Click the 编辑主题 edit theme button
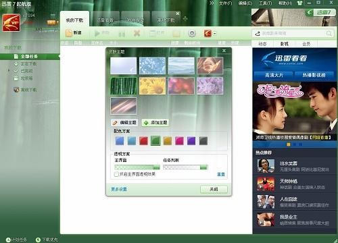 (x=124, y=123)
